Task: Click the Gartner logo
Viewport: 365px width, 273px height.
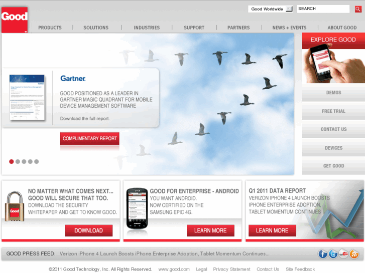Action: click(x=73, y=79)
